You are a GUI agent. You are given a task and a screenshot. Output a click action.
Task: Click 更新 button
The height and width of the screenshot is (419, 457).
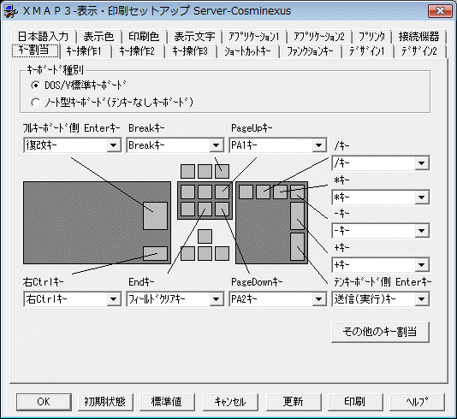click(x=294, y=402)
